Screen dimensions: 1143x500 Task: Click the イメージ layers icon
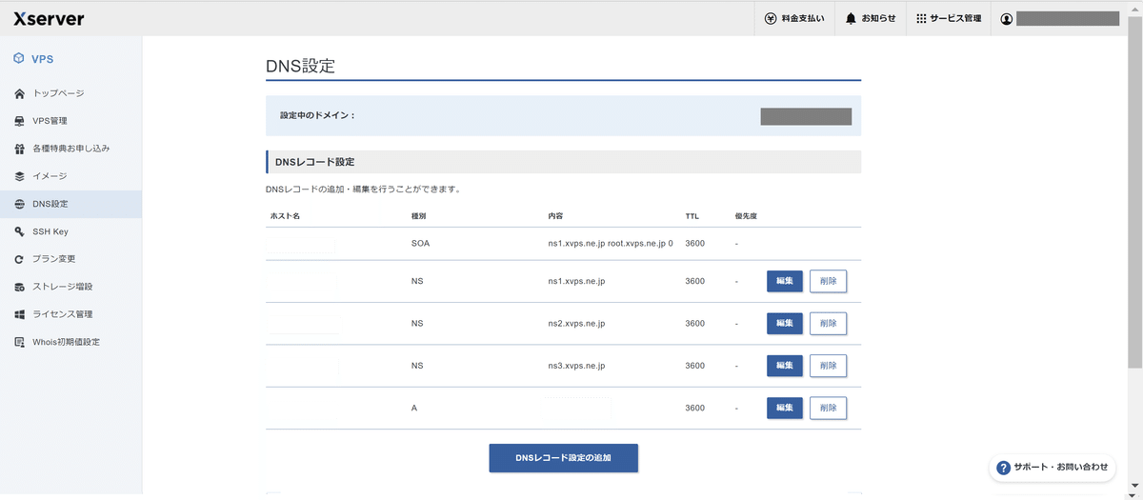(x=19, y=176)
